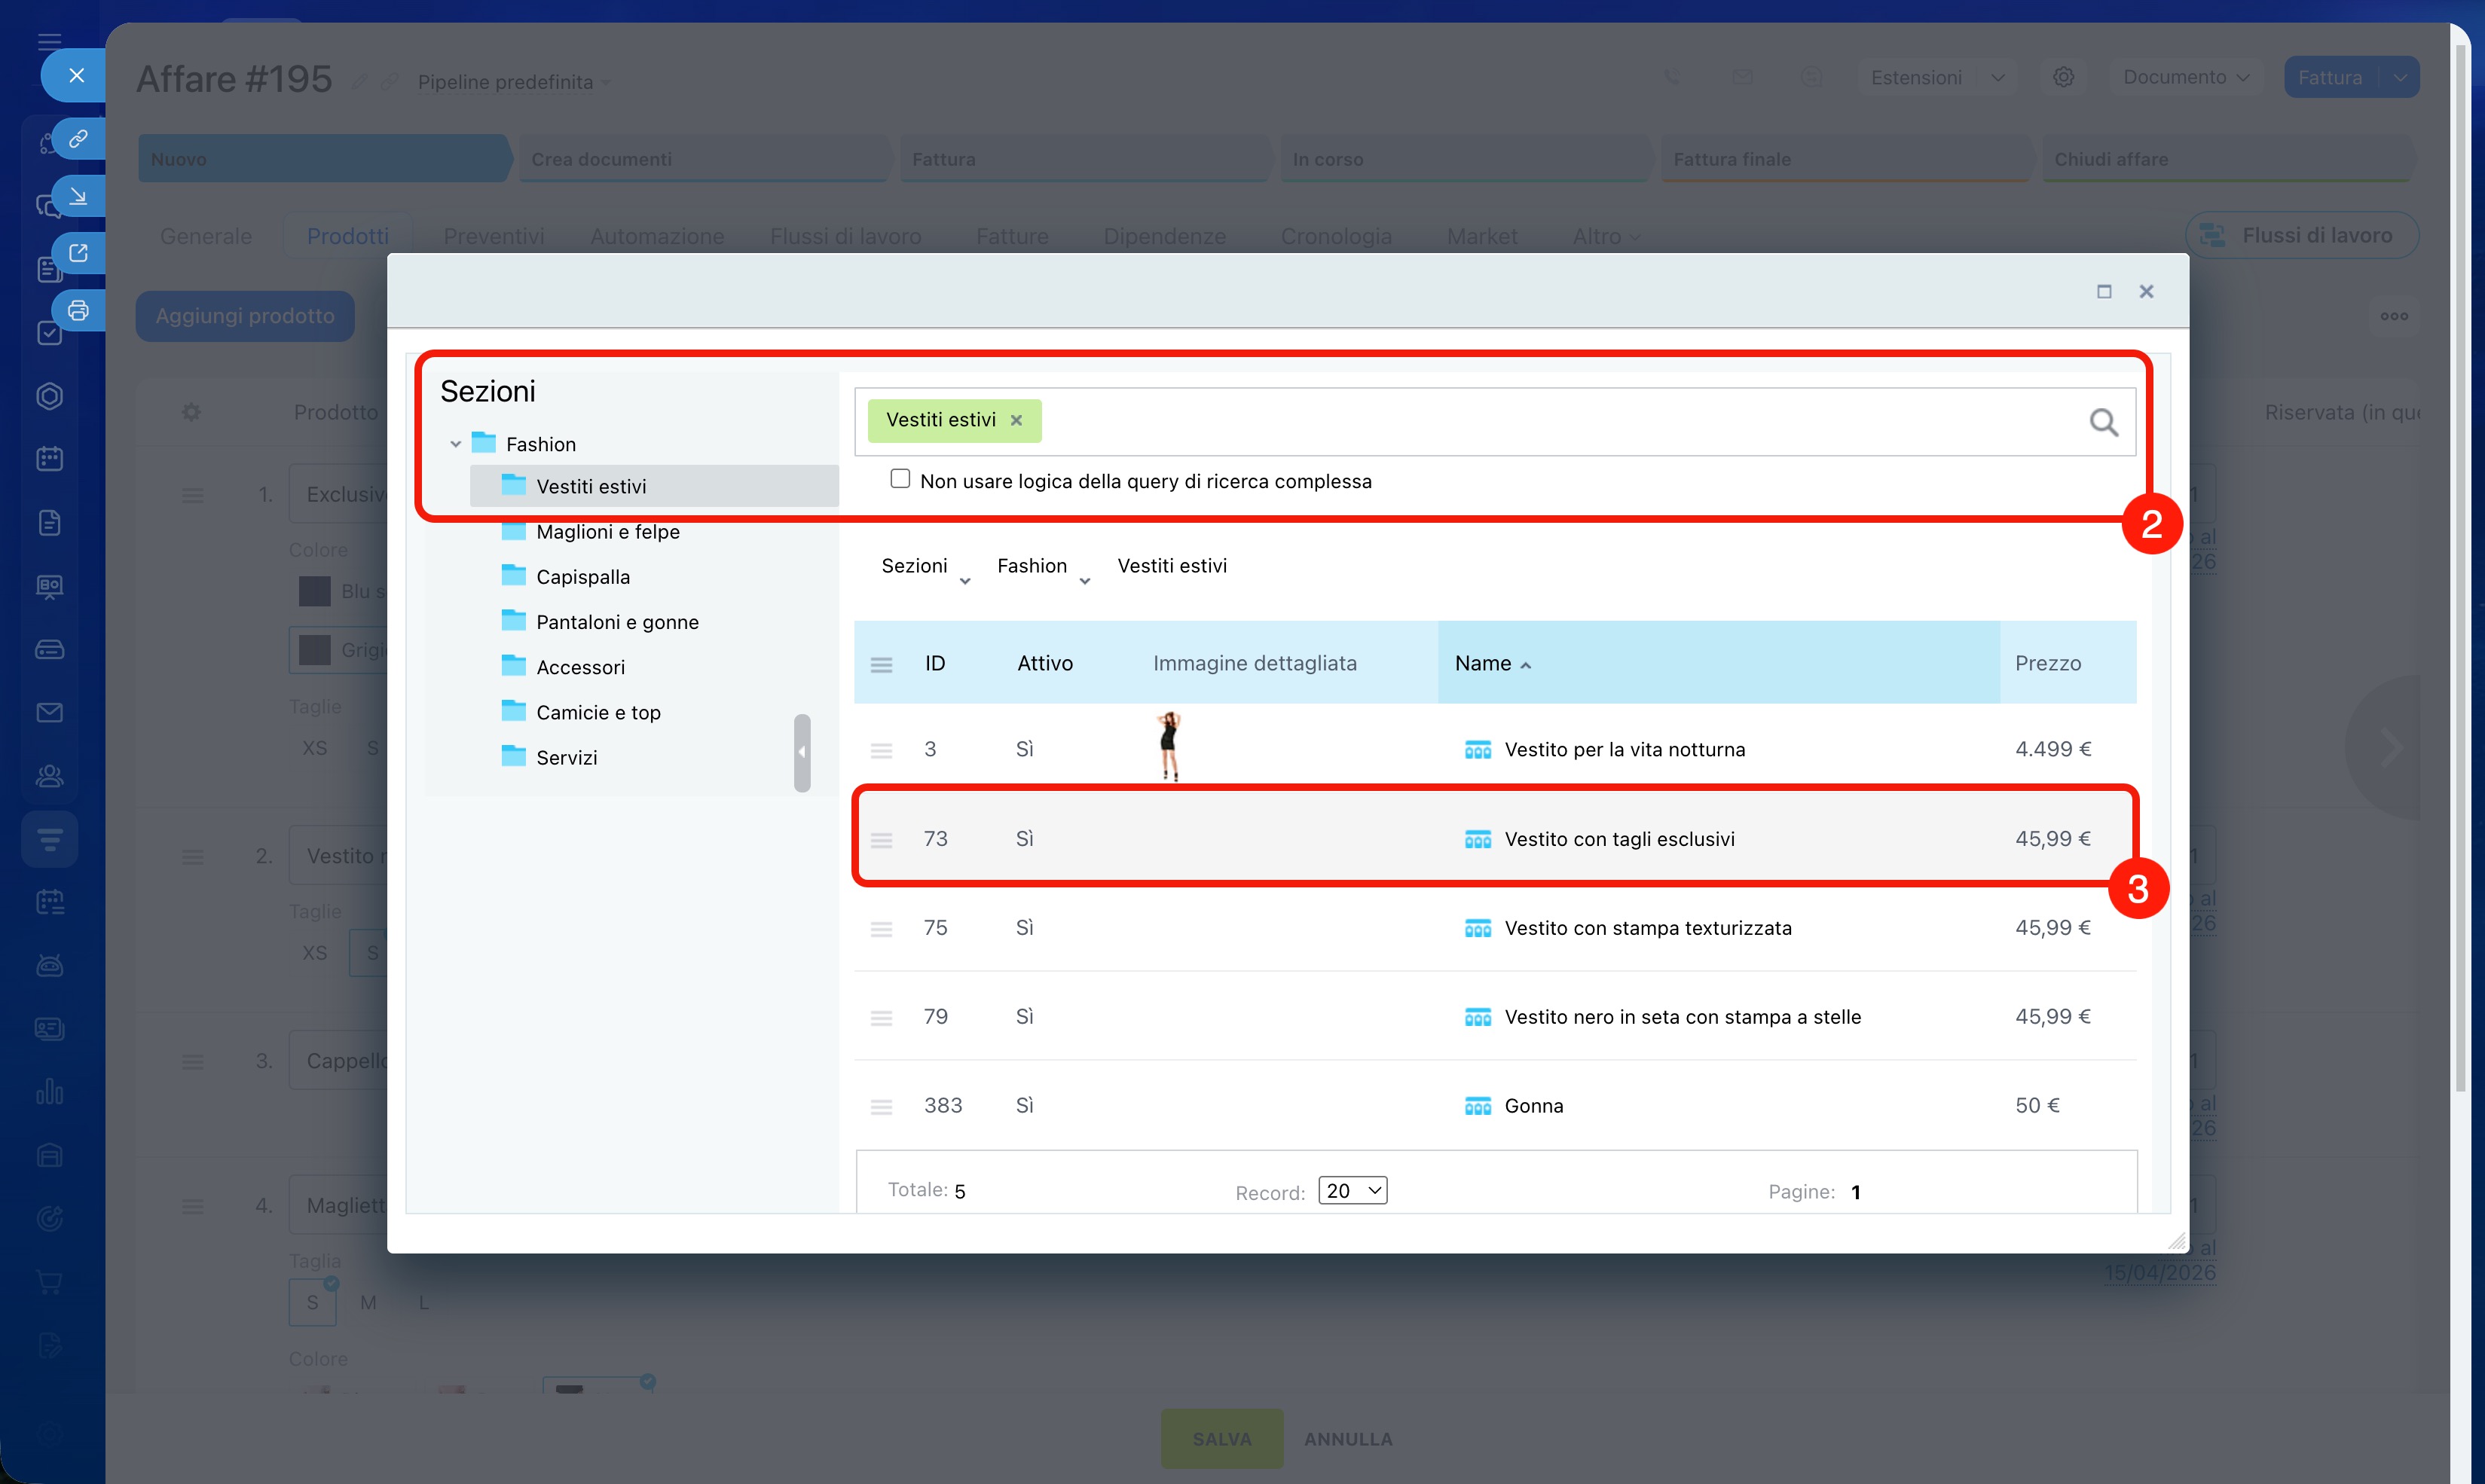This screenshot has width=2485, height=1484.
Task: Click row menu icon for product 75
Action: pos(881,929)
